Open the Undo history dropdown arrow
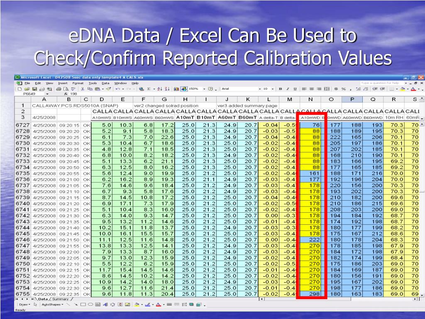The height and width of the screenshot is (319, 425). [x=123, y=89]
